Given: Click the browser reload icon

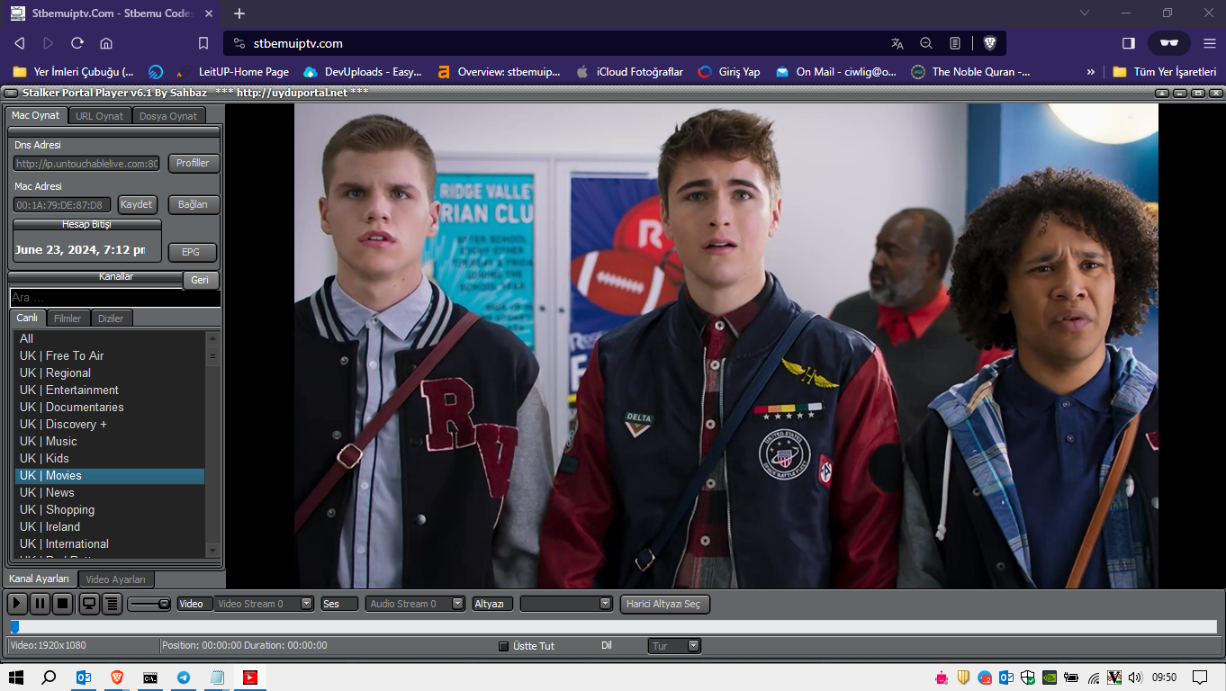Looking at the screenshot, I should pyautogui.click(x=77, y=43).
